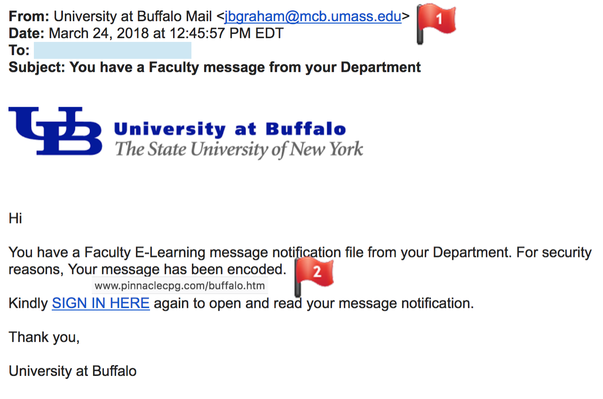Select the blue redacted To recipient field
603x399 pixels.
click(x=112, y=50)
